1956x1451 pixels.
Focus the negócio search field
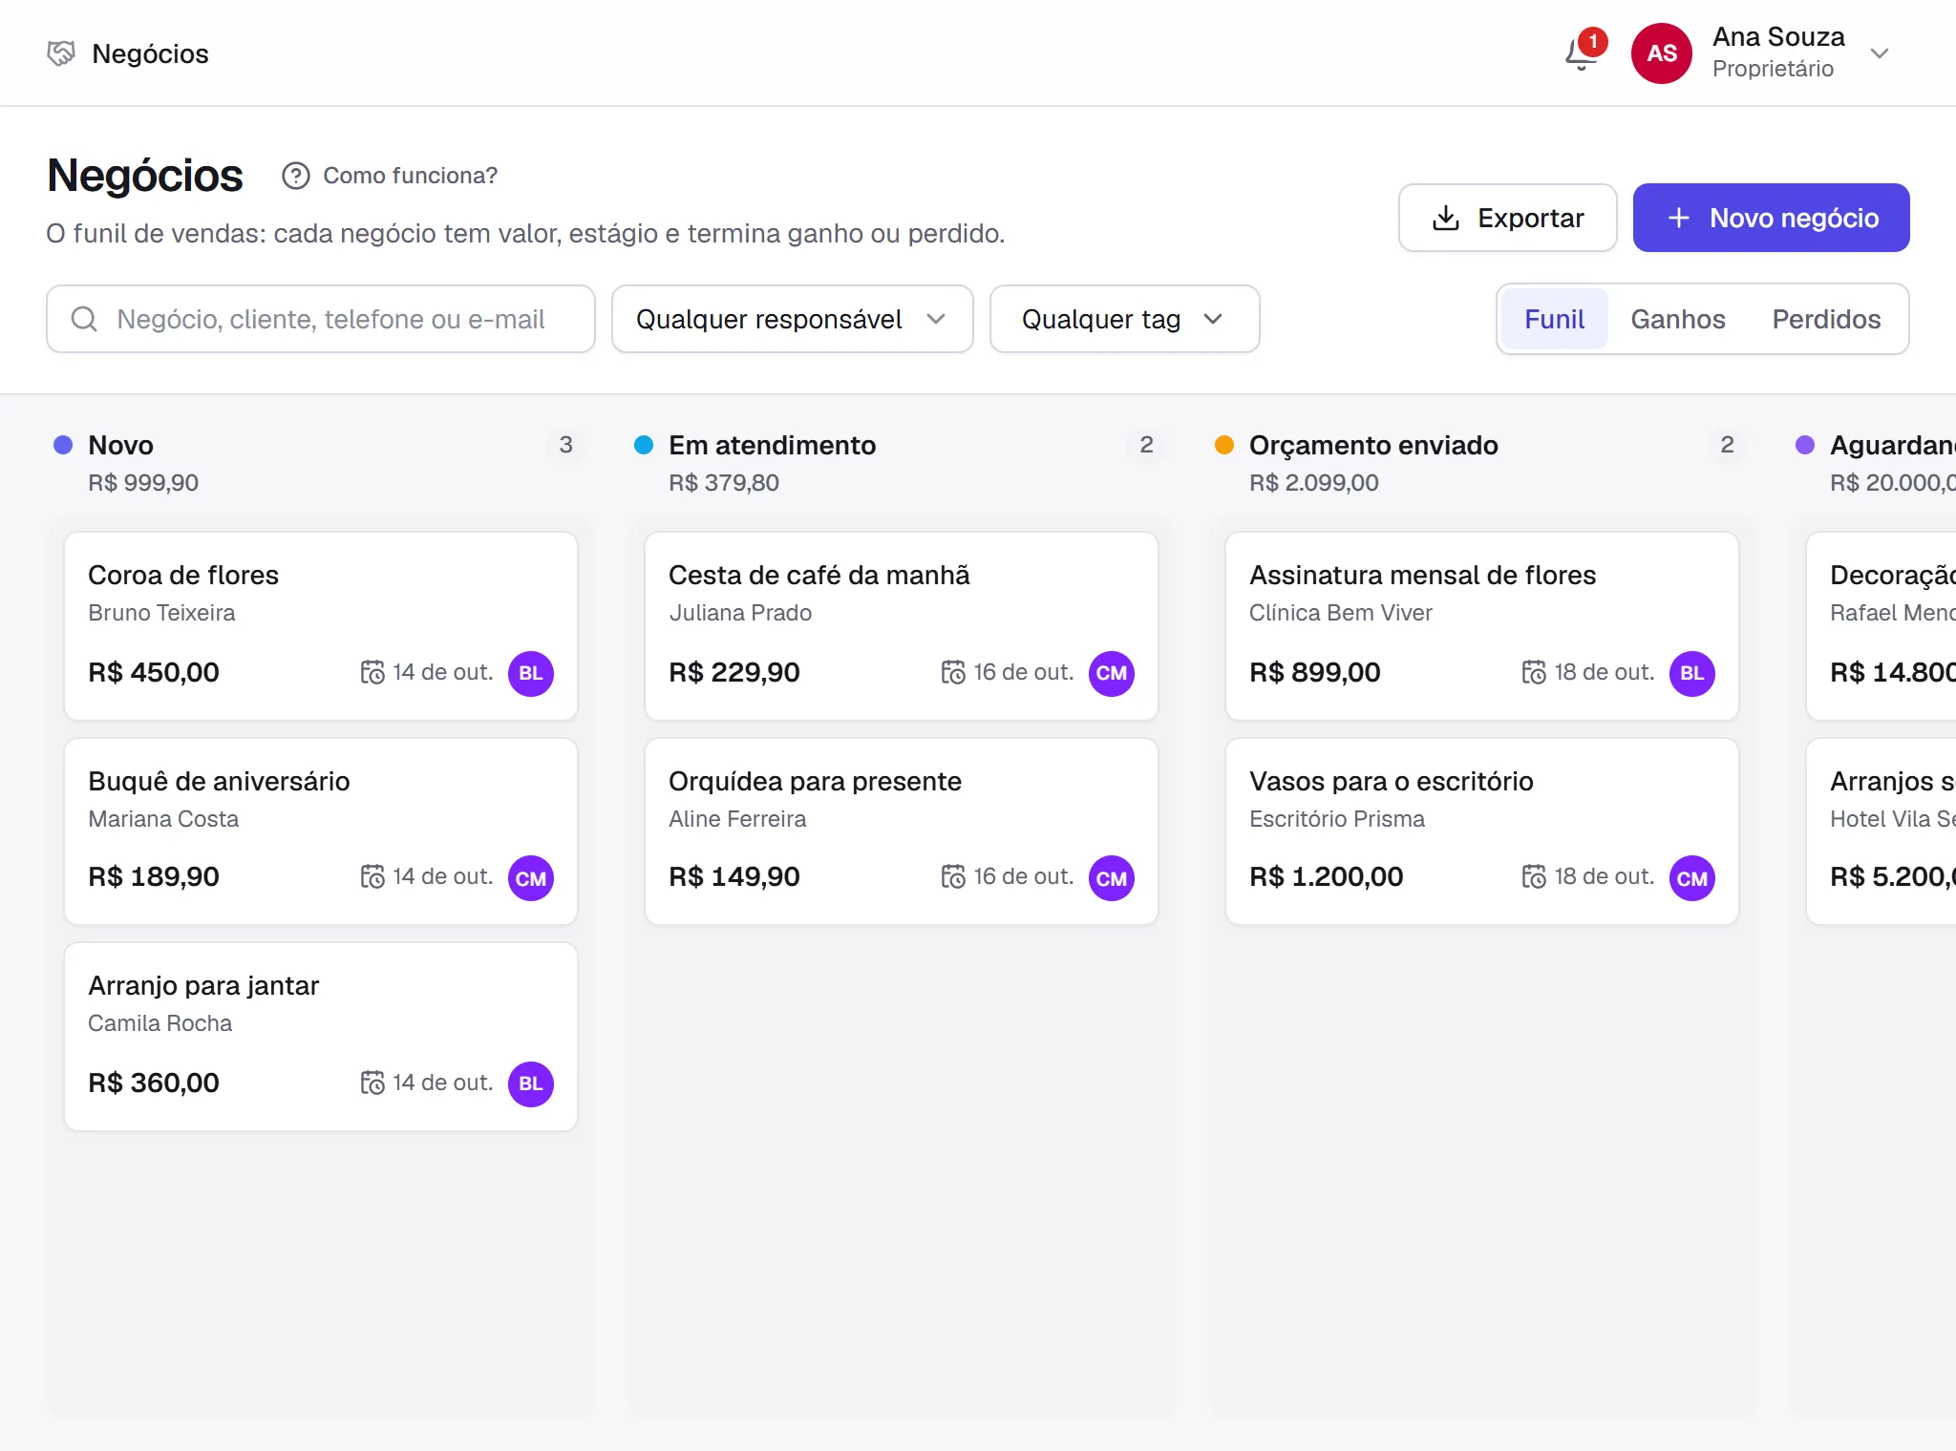[321, 319]
